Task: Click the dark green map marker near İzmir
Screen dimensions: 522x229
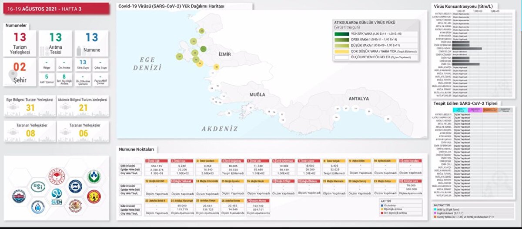Action: click(x=203, y=49)
